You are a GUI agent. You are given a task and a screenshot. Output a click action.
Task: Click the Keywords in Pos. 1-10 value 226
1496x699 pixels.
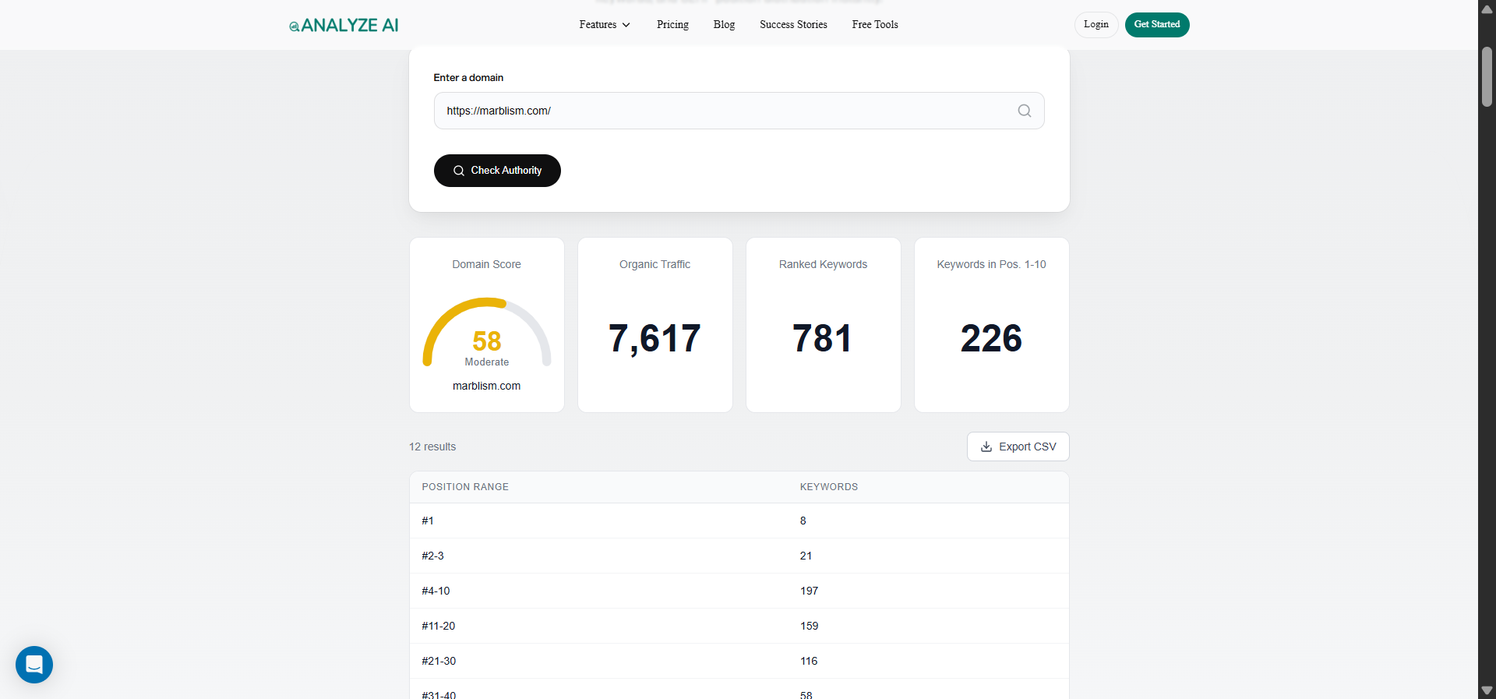pos(991,338)
